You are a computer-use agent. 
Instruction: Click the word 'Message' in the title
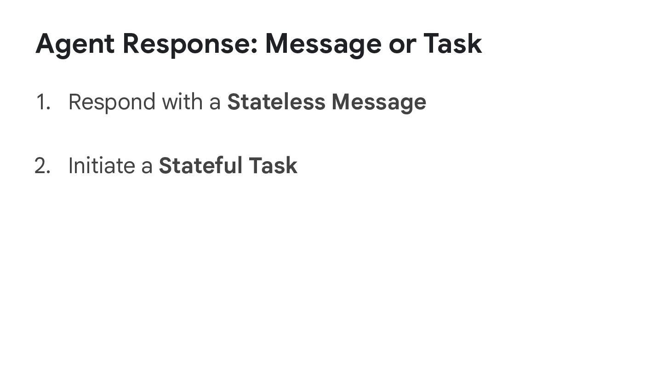pyautogui.click(x=323, y=44)
